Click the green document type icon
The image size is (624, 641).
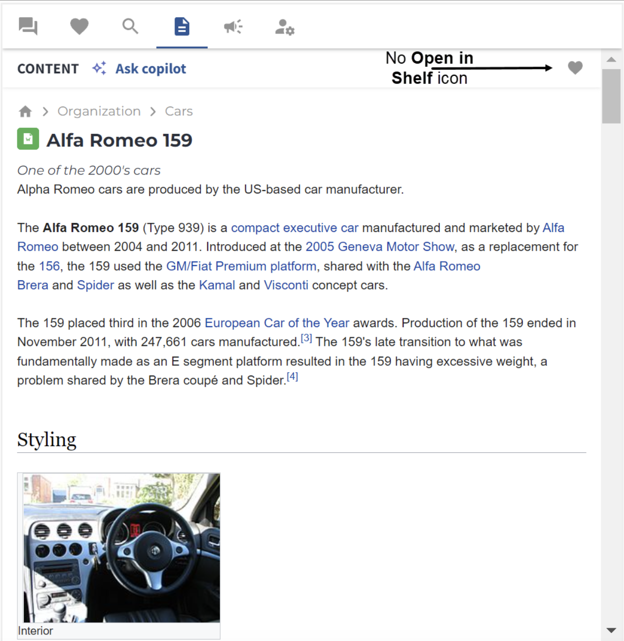pos(28,139)
